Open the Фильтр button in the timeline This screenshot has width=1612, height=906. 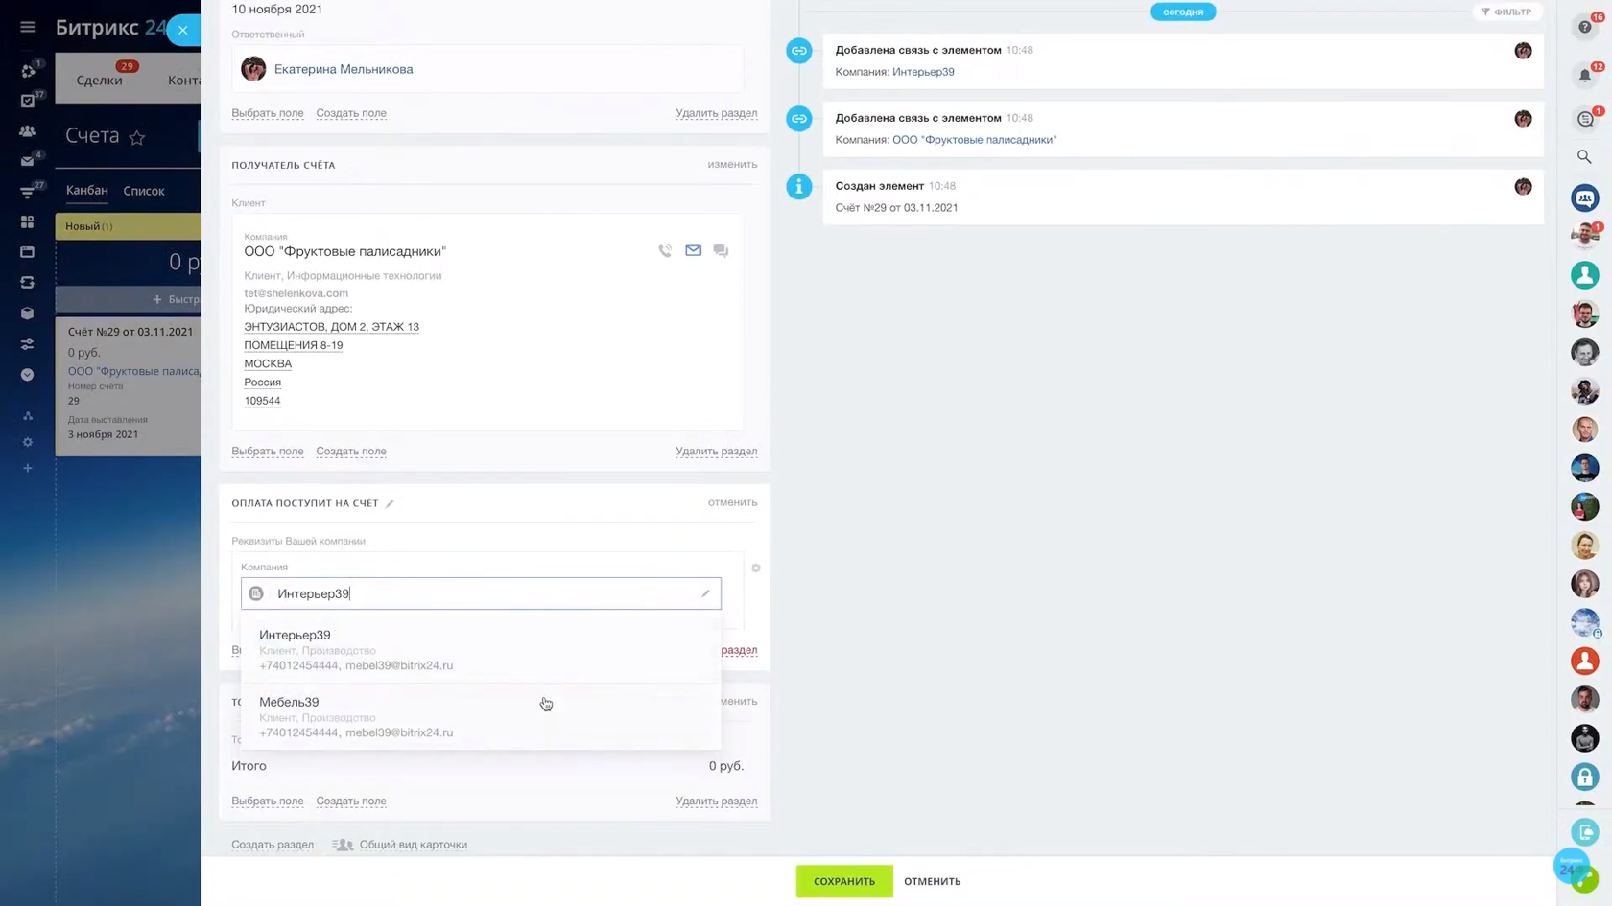tap(1506, 12)
